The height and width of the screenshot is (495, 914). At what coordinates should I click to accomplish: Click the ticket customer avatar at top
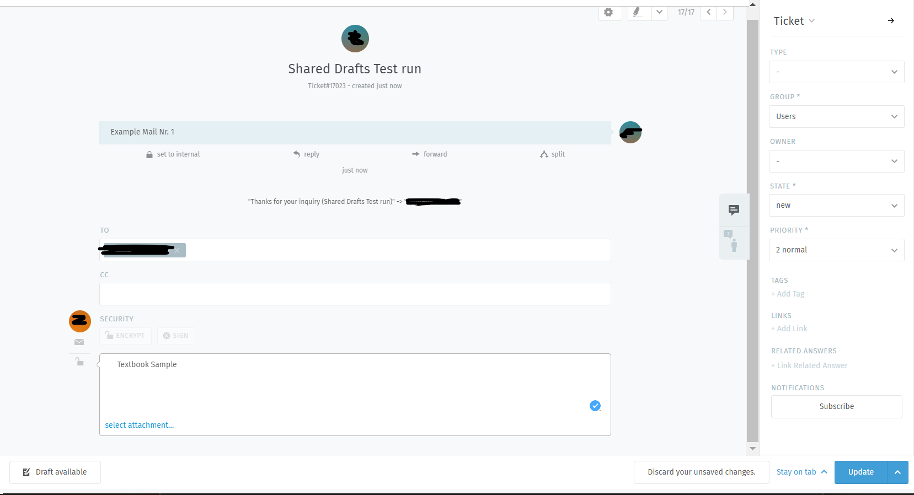point(355,39)
